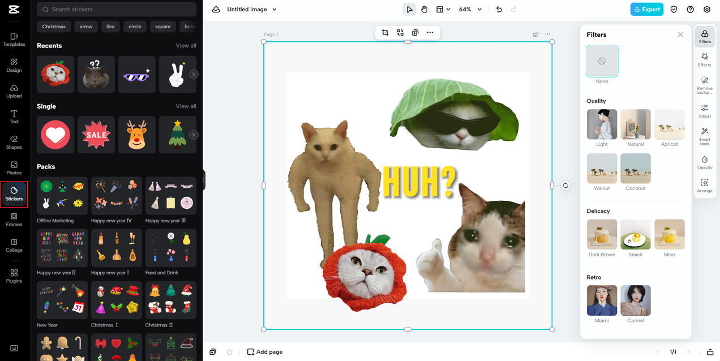Open the 64% zoom level dropdown
The height and width of the screenshot is (361, 720).
[x=470, y=10]
